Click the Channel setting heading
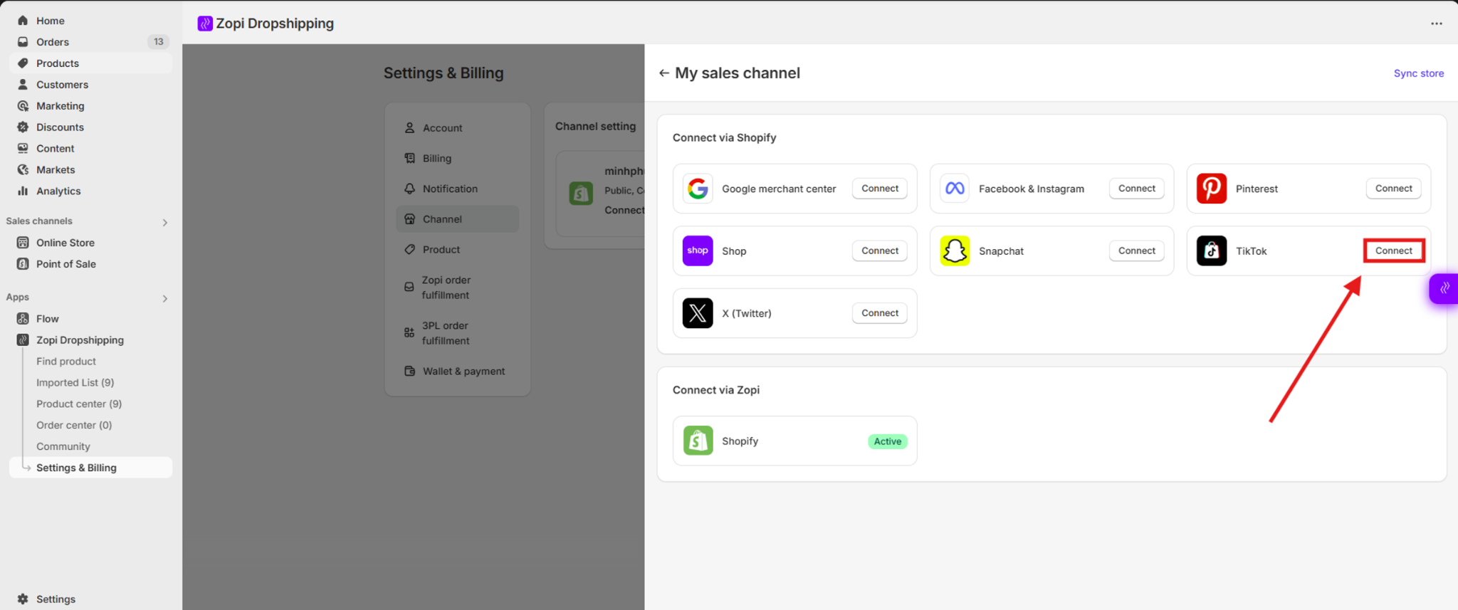The image size is (1458, 610). tap(595, 126)
